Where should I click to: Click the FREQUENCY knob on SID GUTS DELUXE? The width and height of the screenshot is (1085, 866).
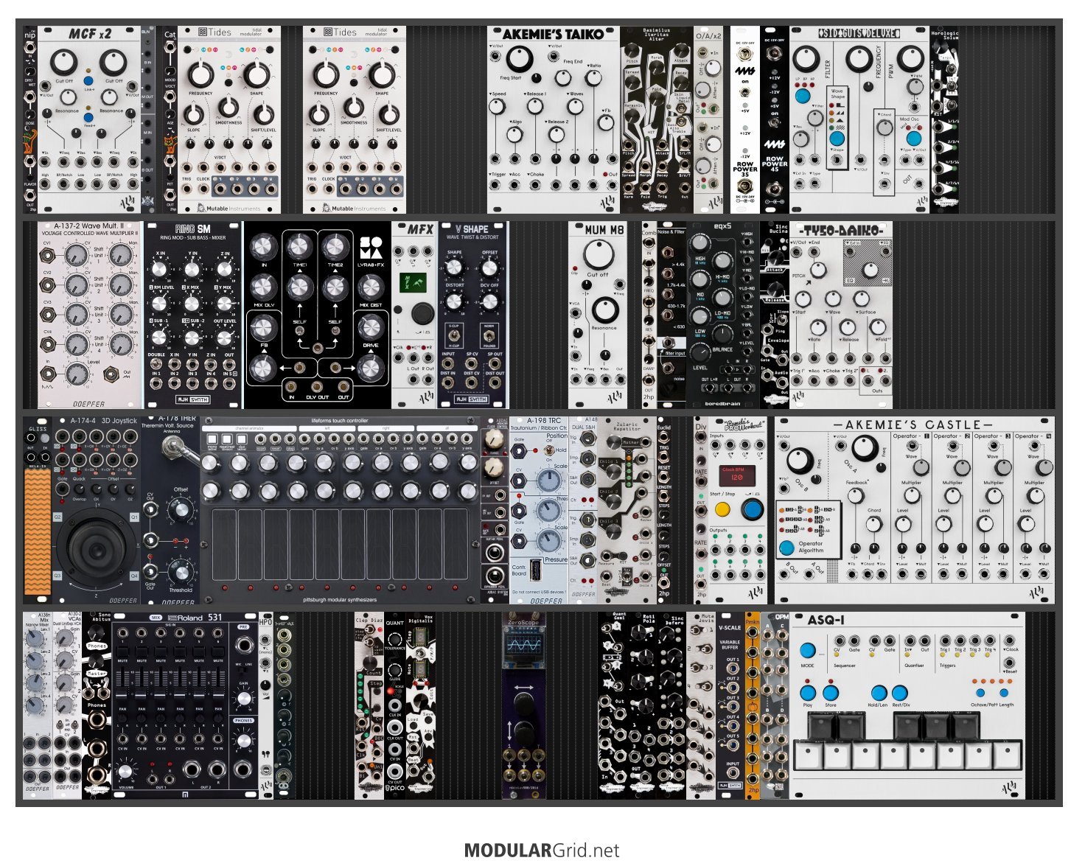point(859,58)
